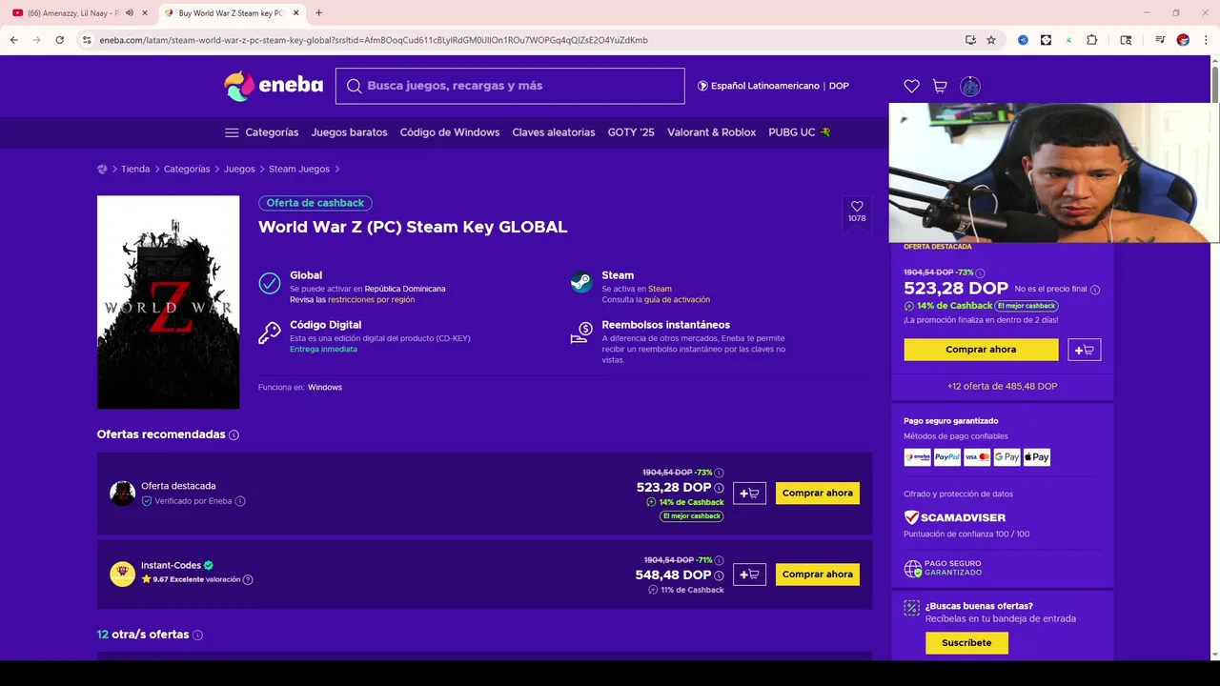Add Oferta destacada row to cart

point(749,494)
